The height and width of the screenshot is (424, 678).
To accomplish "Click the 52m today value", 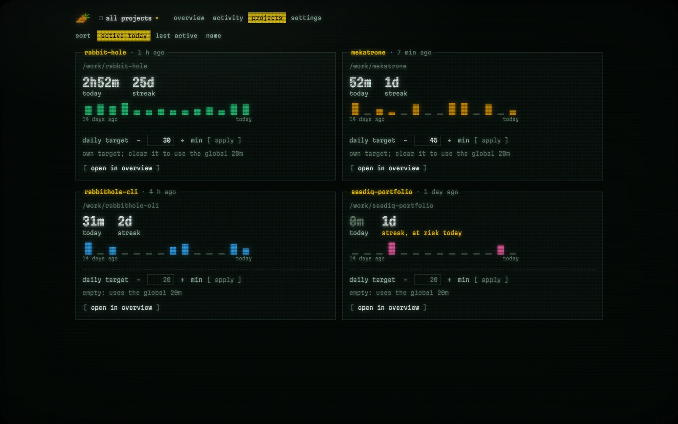I will [x=360, y=82].
